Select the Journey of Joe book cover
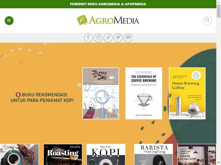Viewport: 221px width, 165px height. [x=101, y=93]
